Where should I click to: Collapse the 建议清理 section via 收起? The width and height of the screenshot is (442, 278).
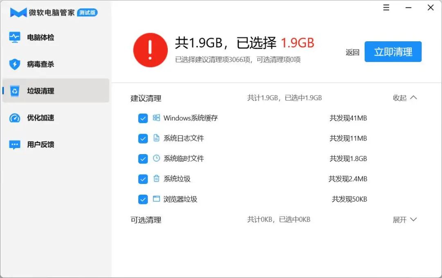click(405, 98)
